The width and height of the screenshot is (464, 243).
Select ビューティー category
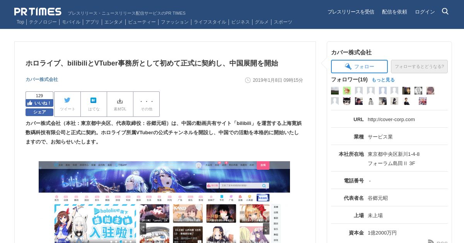pyautogui.click(x=142, y=22)
